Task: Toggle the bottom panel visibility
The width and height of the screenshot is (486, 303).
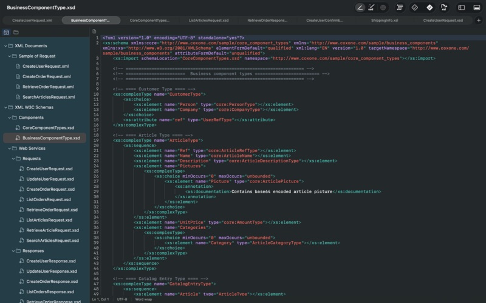Action: (x=477, y=7)
